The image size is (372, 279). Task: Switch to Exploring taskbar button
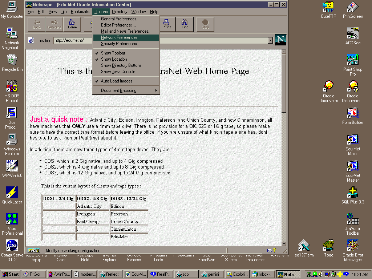[x=237, y=274]
